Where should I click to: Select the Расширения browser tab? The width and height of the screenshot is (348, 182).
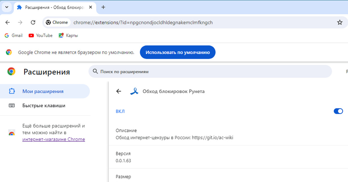point(54,7)
